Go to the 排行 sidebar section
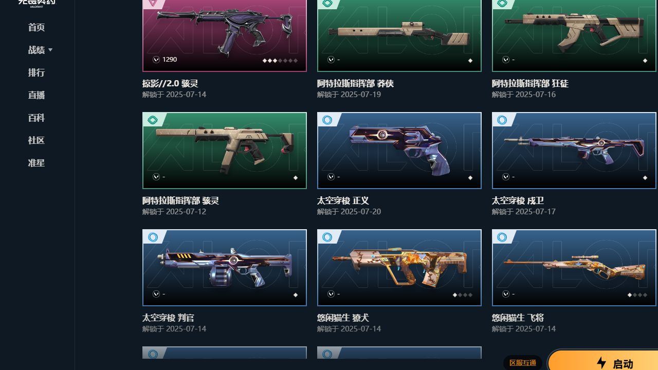 36,72
